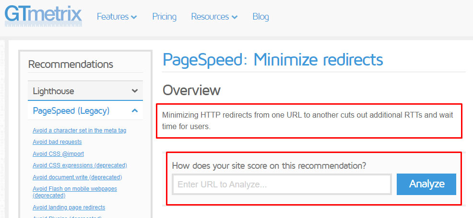Click the GTmetrix logo
473x218 pixels.
(x=43, y=16)
